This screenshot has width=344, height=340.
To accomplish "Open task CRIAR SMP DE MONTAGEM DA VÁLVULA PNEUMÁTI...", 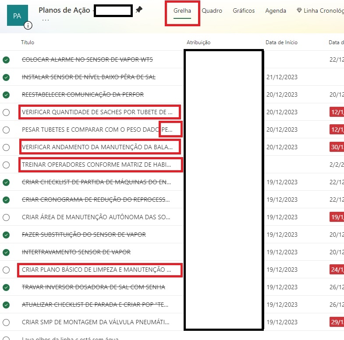I will click(x=96, y=322).
